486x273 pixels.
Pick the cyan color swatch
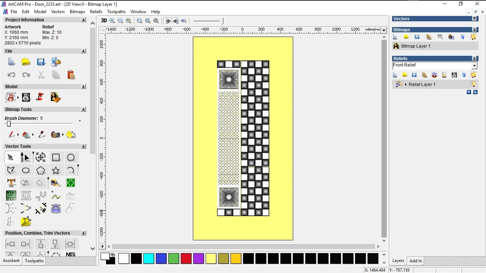coord(149,258)
